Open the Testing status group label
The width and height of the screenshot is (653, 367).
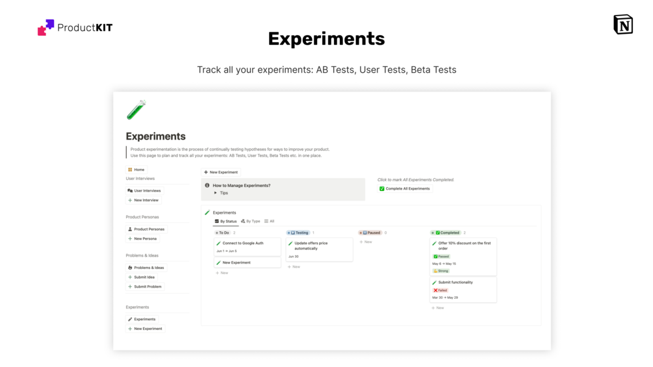[300, 233]
